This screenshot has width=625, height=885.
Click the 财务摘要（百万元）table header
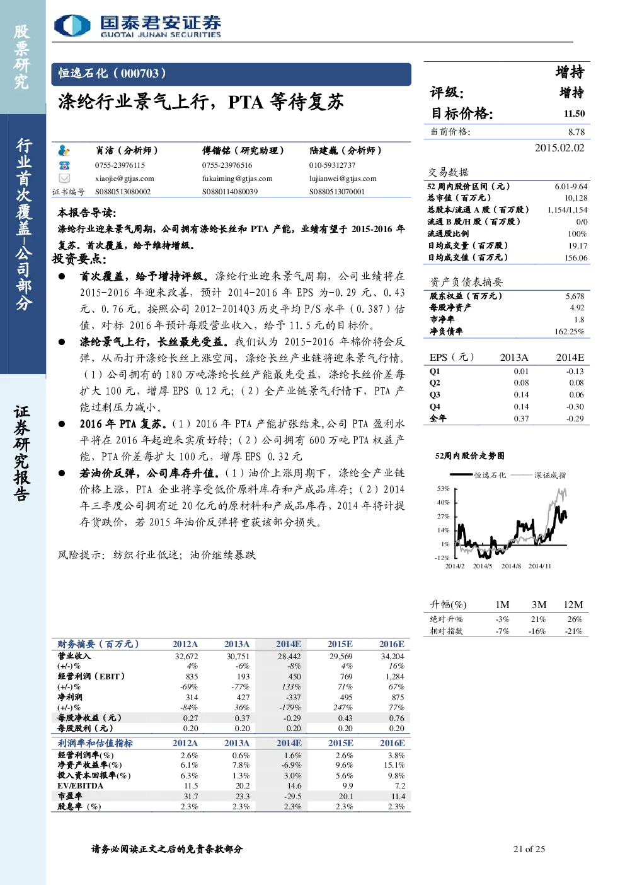coord(98,644)
